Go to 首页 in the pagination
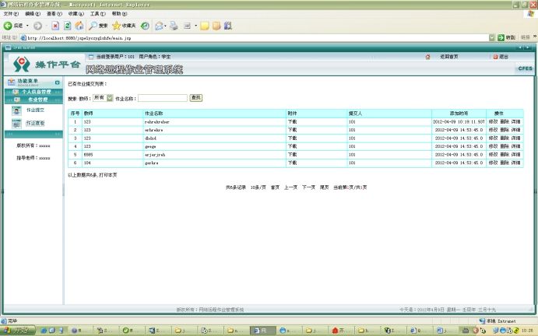The width and height of the screenshot is (538, 336). pos(275,187)
